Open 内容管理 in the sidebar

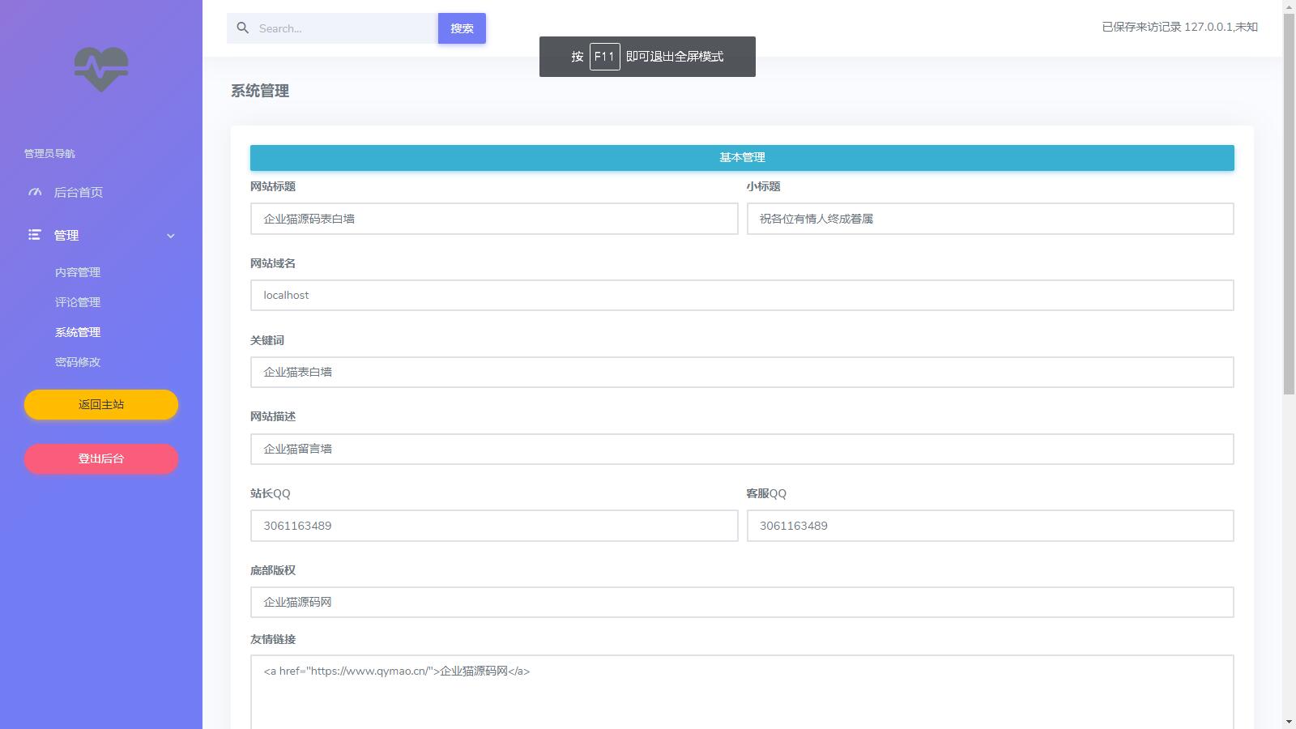[77, 271]
